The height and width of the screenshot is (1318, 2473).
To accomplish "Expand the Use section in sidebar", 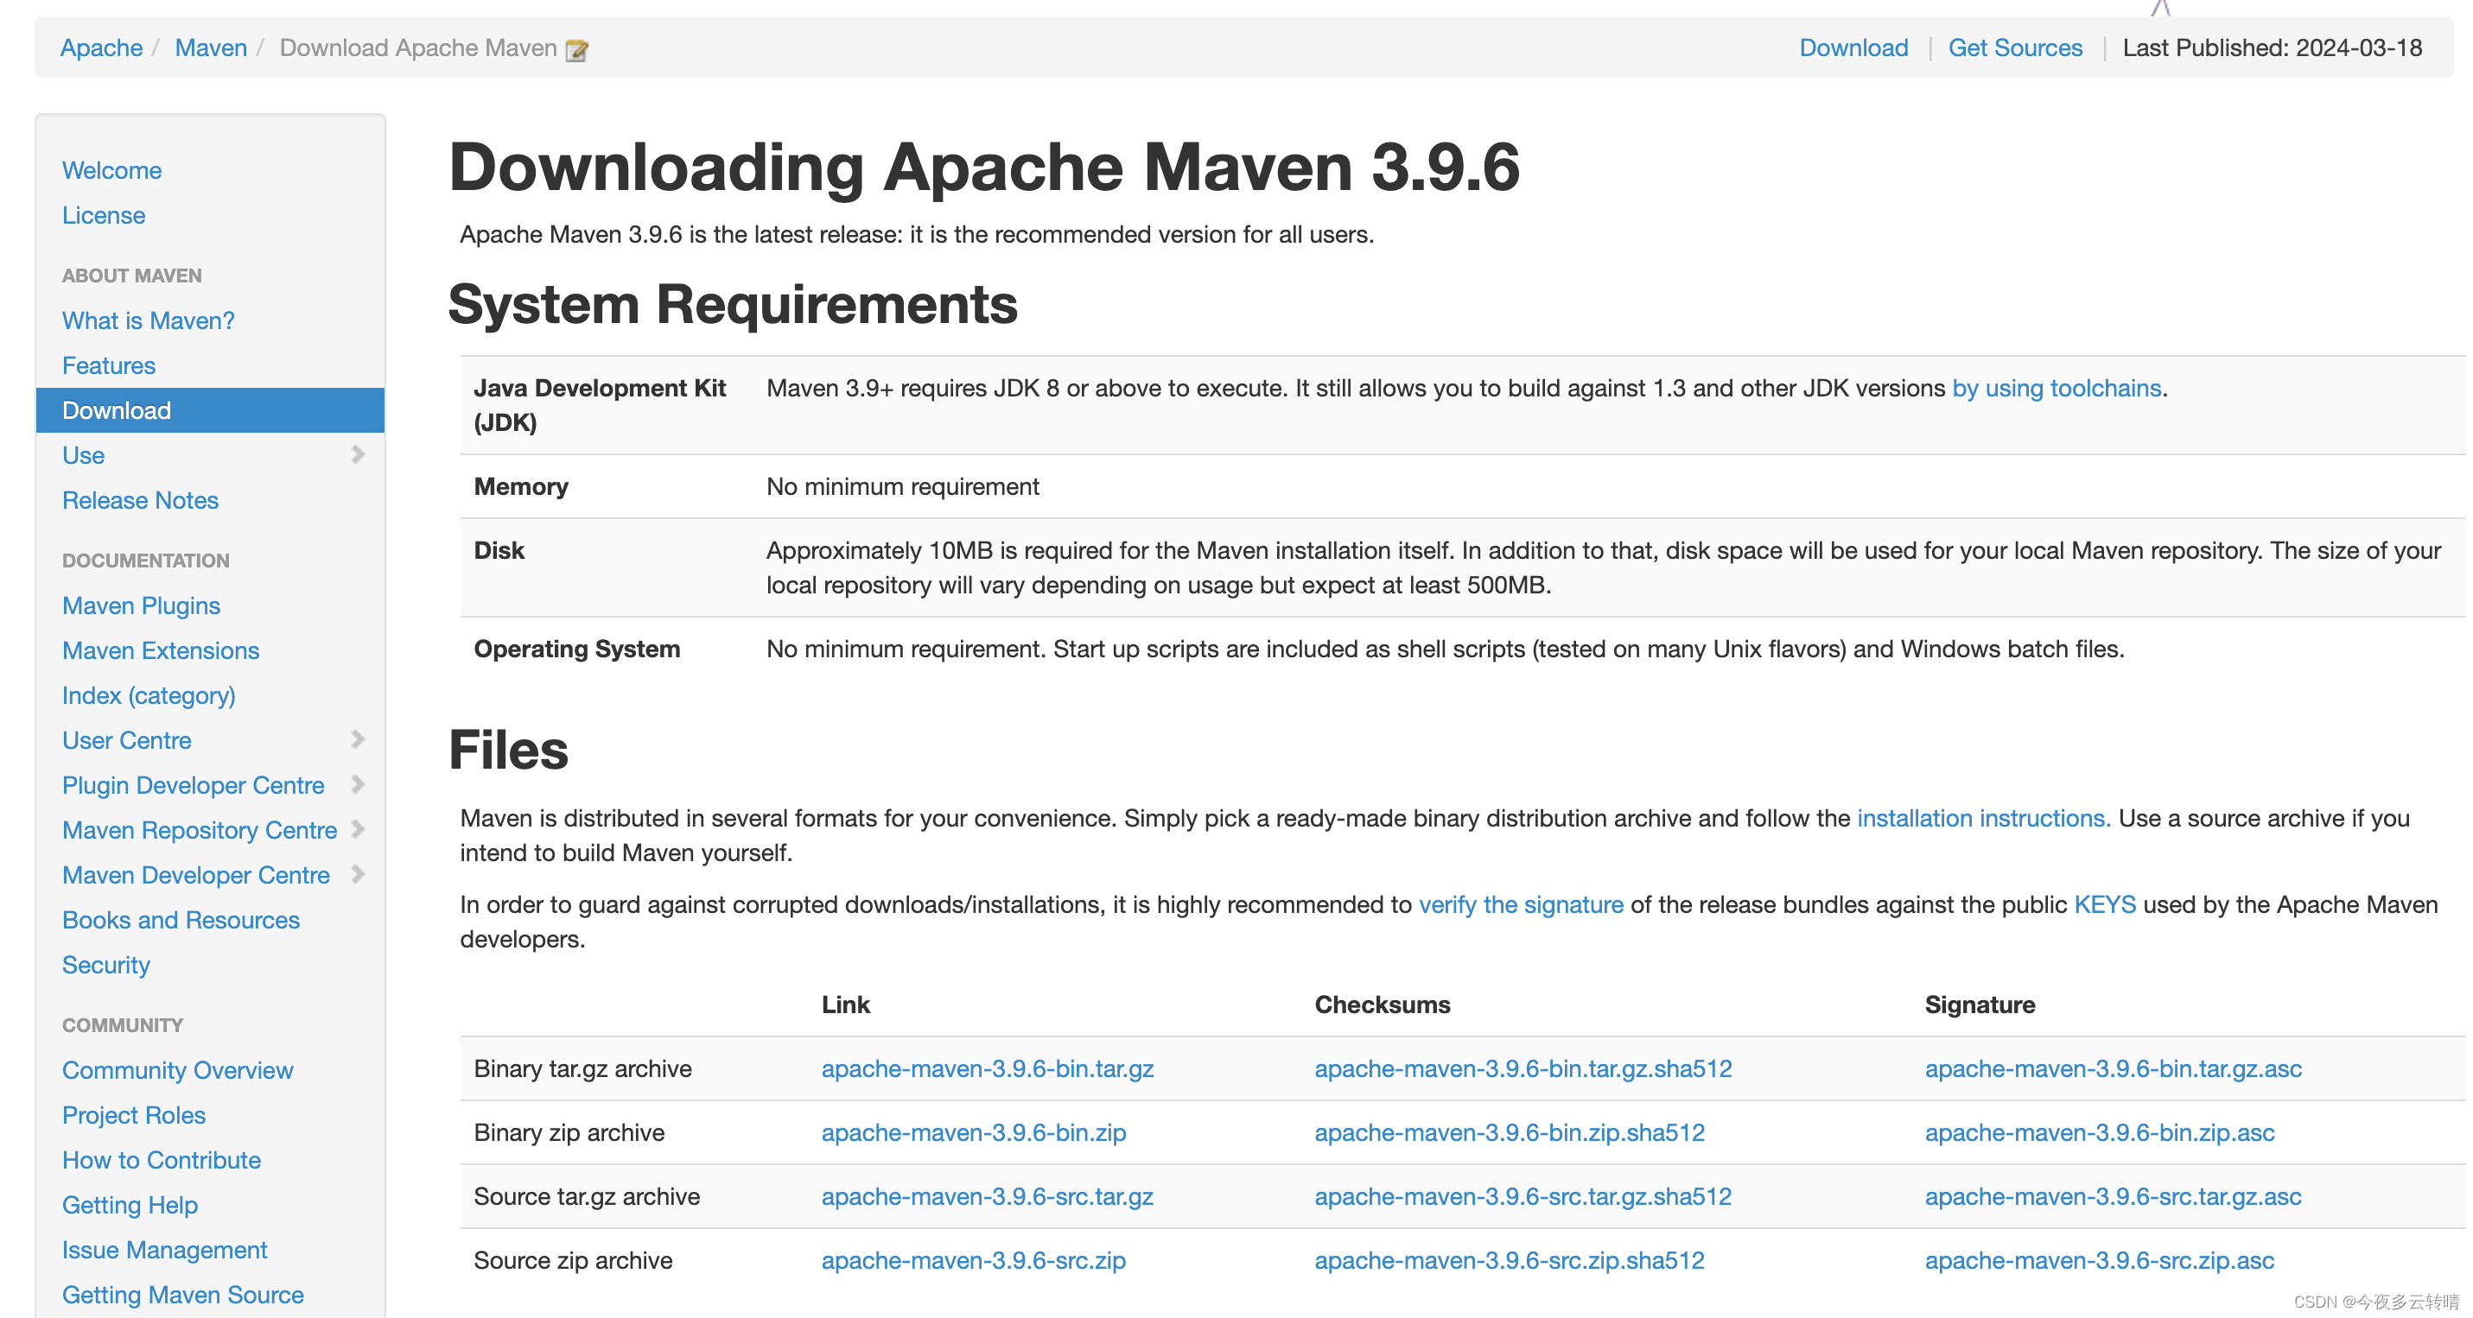I will [x=359, y=454].
